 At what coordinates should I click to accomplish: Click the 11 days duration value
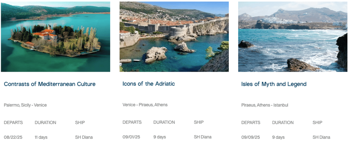tap(41, 137)
